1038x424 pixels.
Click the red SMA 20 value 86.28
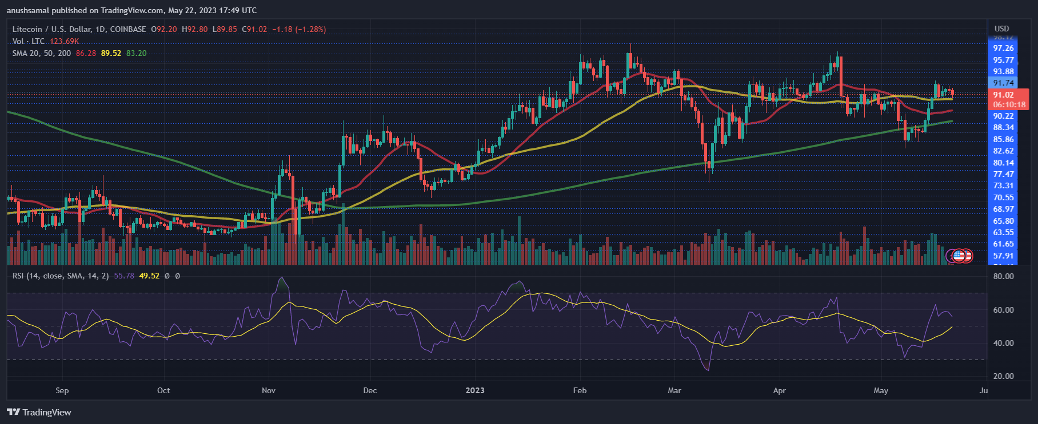pyautogui.click(x=86, y=53)
